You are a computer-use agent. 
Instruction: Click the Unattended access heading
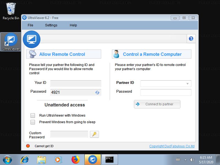(x=65, y=105)
